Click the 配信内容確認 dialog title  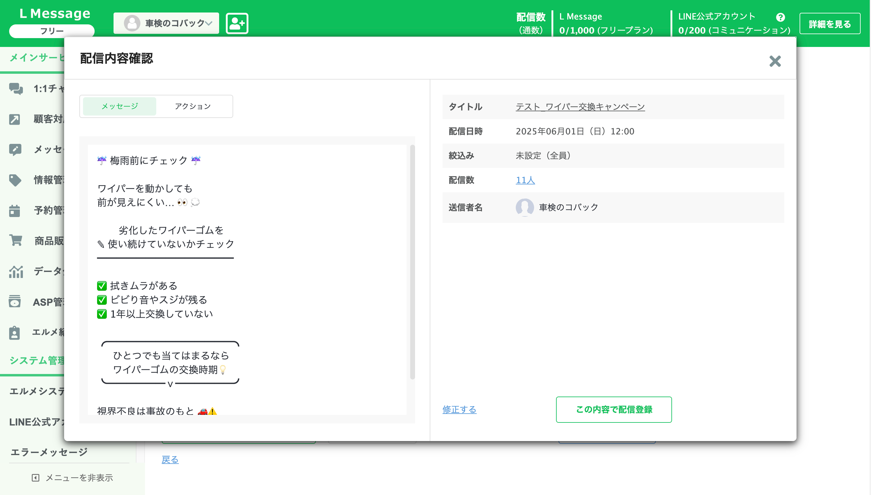point(117,59)
